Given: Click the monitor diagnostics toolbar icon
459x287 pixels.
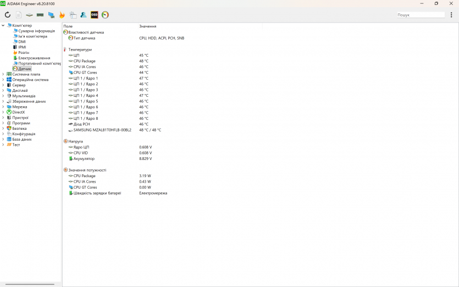Looking at the screenshot, I should (51, 15).
